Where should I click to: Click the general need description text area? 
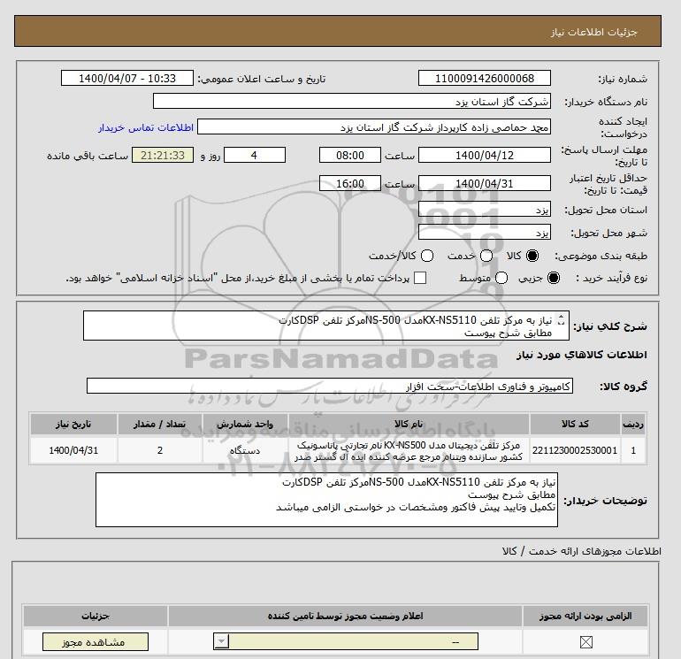[x=325, y=326]
